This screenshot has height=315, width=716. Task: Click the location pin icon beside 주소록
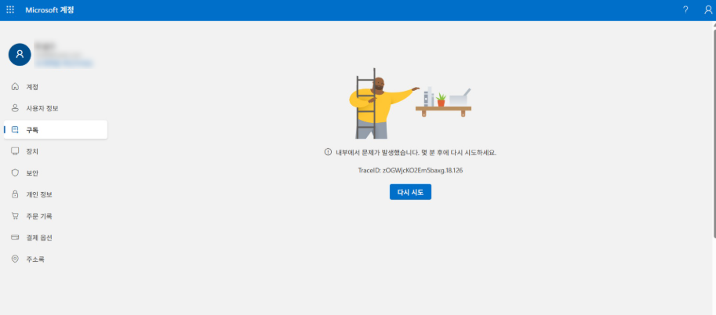(15, 259)
